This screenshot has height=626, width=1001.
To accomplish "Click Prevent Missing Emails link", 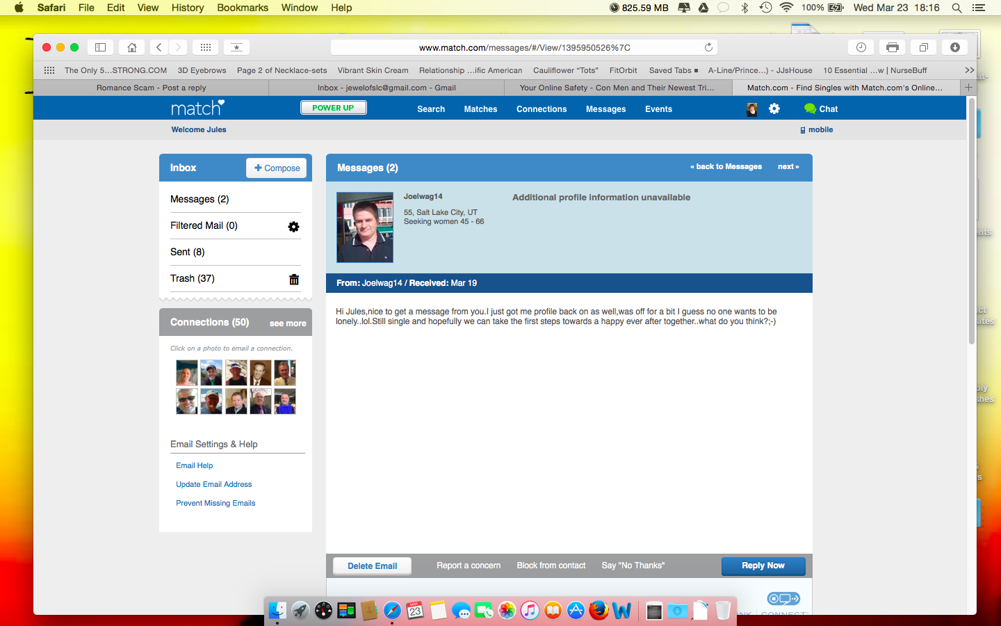I will [215, 504].
